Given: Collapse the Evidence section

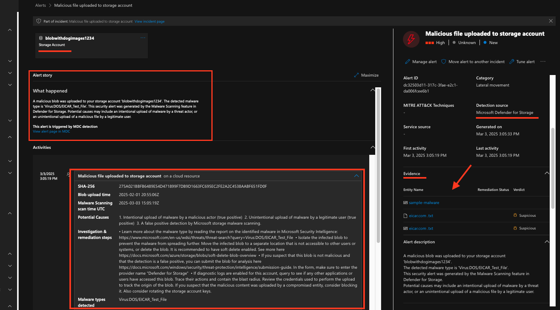Looking at the screenshot, I should pos(547,173).
